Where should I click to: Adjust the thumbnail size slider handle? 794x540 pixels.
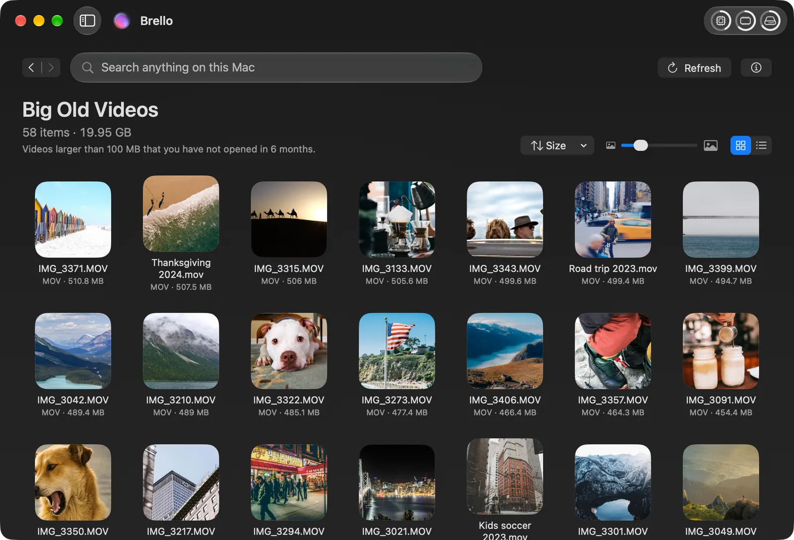pos(641,145)
